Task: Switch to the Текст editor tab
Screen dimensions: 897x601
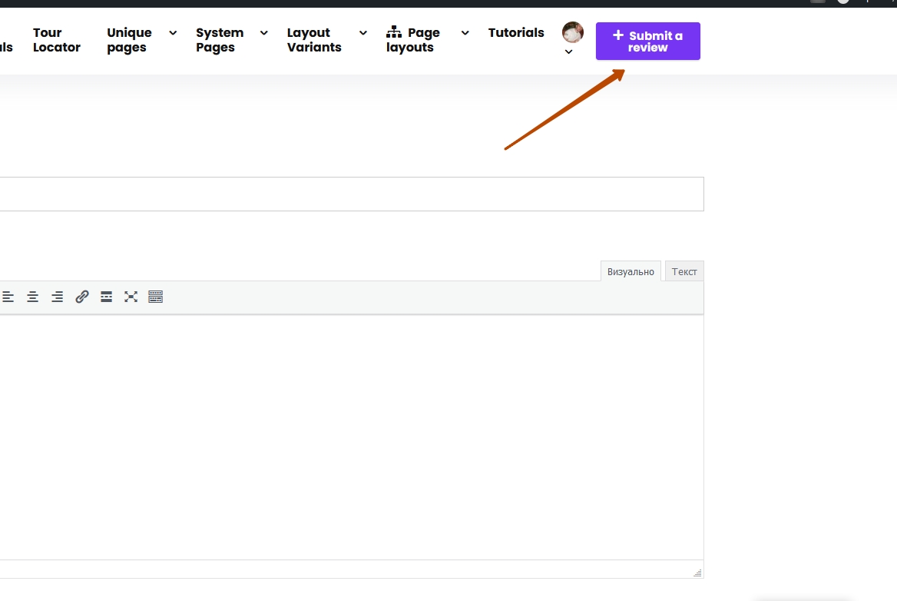Action: point(684,271)
